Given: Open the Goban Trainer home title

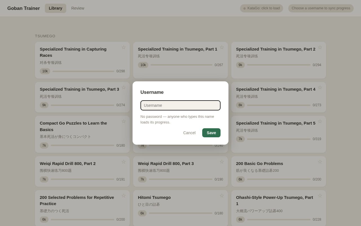Looking at the screenshot, I should click(x=23, y=8).
